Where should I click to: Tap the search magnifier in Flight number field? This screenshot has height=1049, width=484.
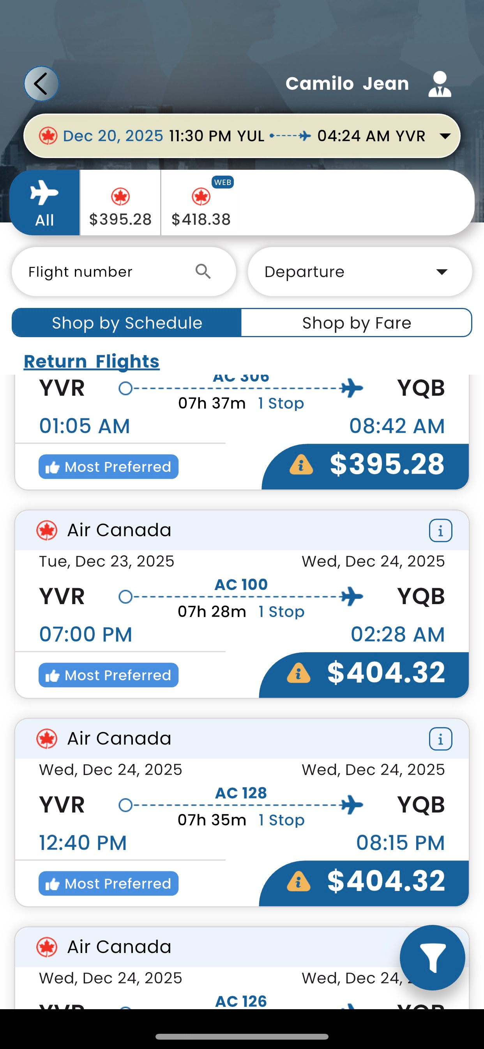(203, 272)
